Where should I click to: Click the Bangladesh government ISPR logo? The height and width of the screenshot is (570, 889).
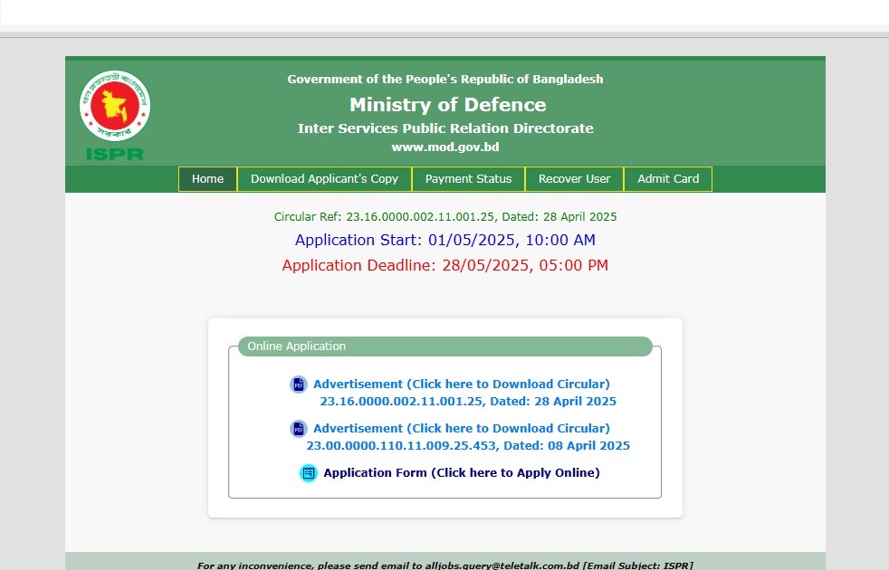pos(115,116)
